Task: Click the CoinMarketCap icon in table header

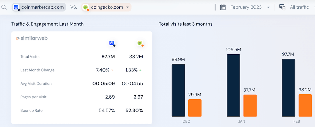Action: point(112,43)
